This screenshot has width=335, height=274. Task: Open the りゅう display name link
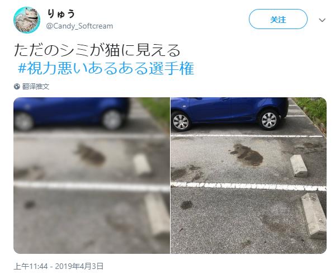click(61, 14)
